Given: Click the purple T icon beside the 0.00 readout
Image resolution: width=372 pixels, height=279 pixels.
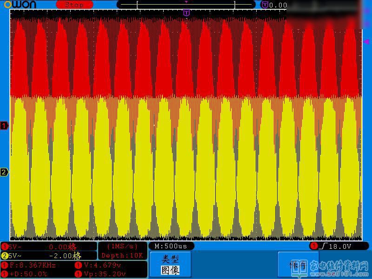Looking at the screenshot, I should pos(265,5).
